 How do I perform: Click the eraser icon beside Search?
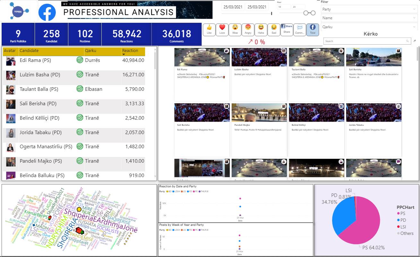tap(415, 41)
